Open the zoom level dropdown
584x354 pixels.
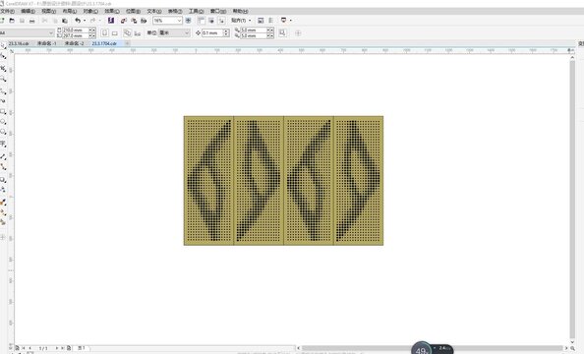click(x=179, y=21)
